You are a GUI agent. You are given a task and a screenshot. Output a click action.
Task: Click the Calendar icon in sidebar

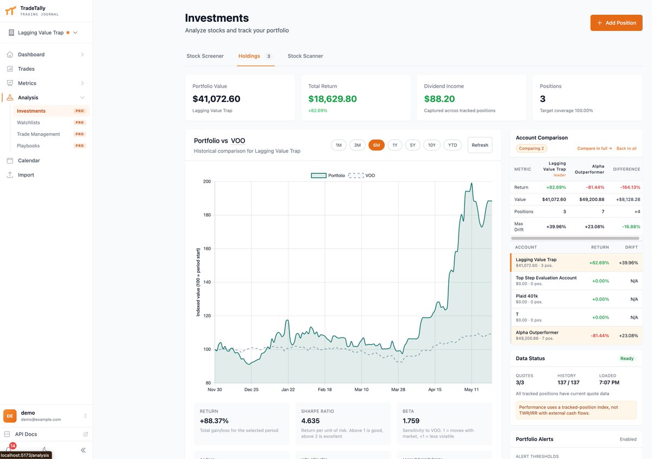(x=10, y=161)
